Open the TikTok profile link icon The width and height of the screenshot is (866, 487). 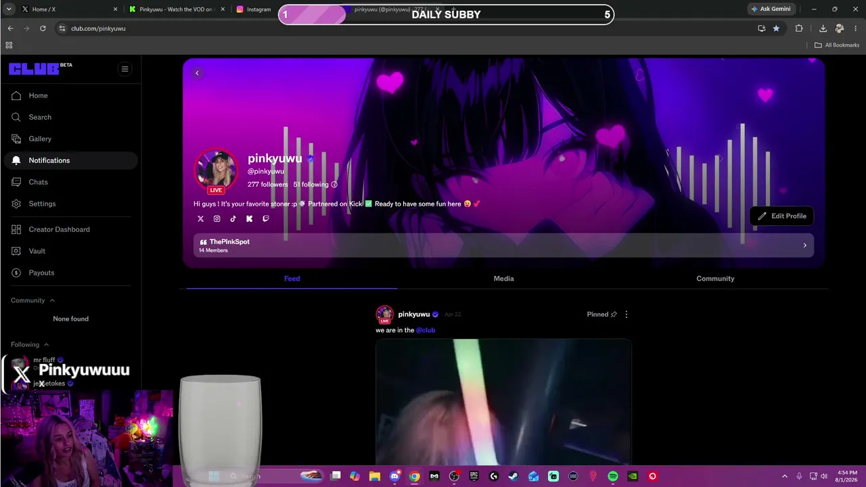tap(233, 218)
